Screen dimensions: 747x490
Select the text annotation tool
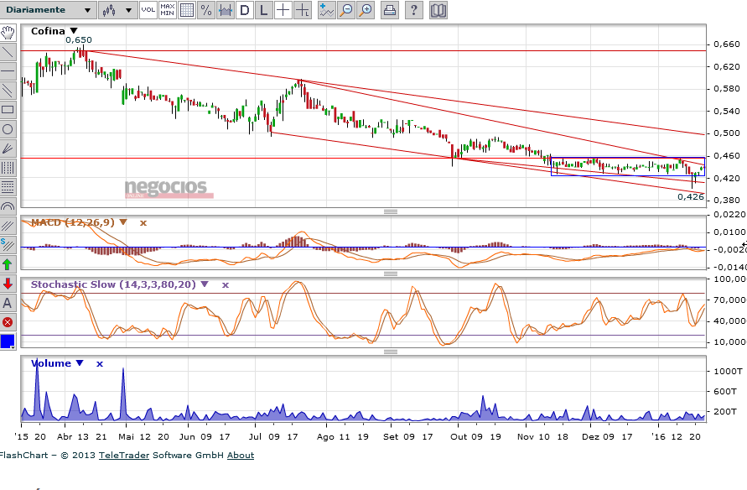pos(8,303)
